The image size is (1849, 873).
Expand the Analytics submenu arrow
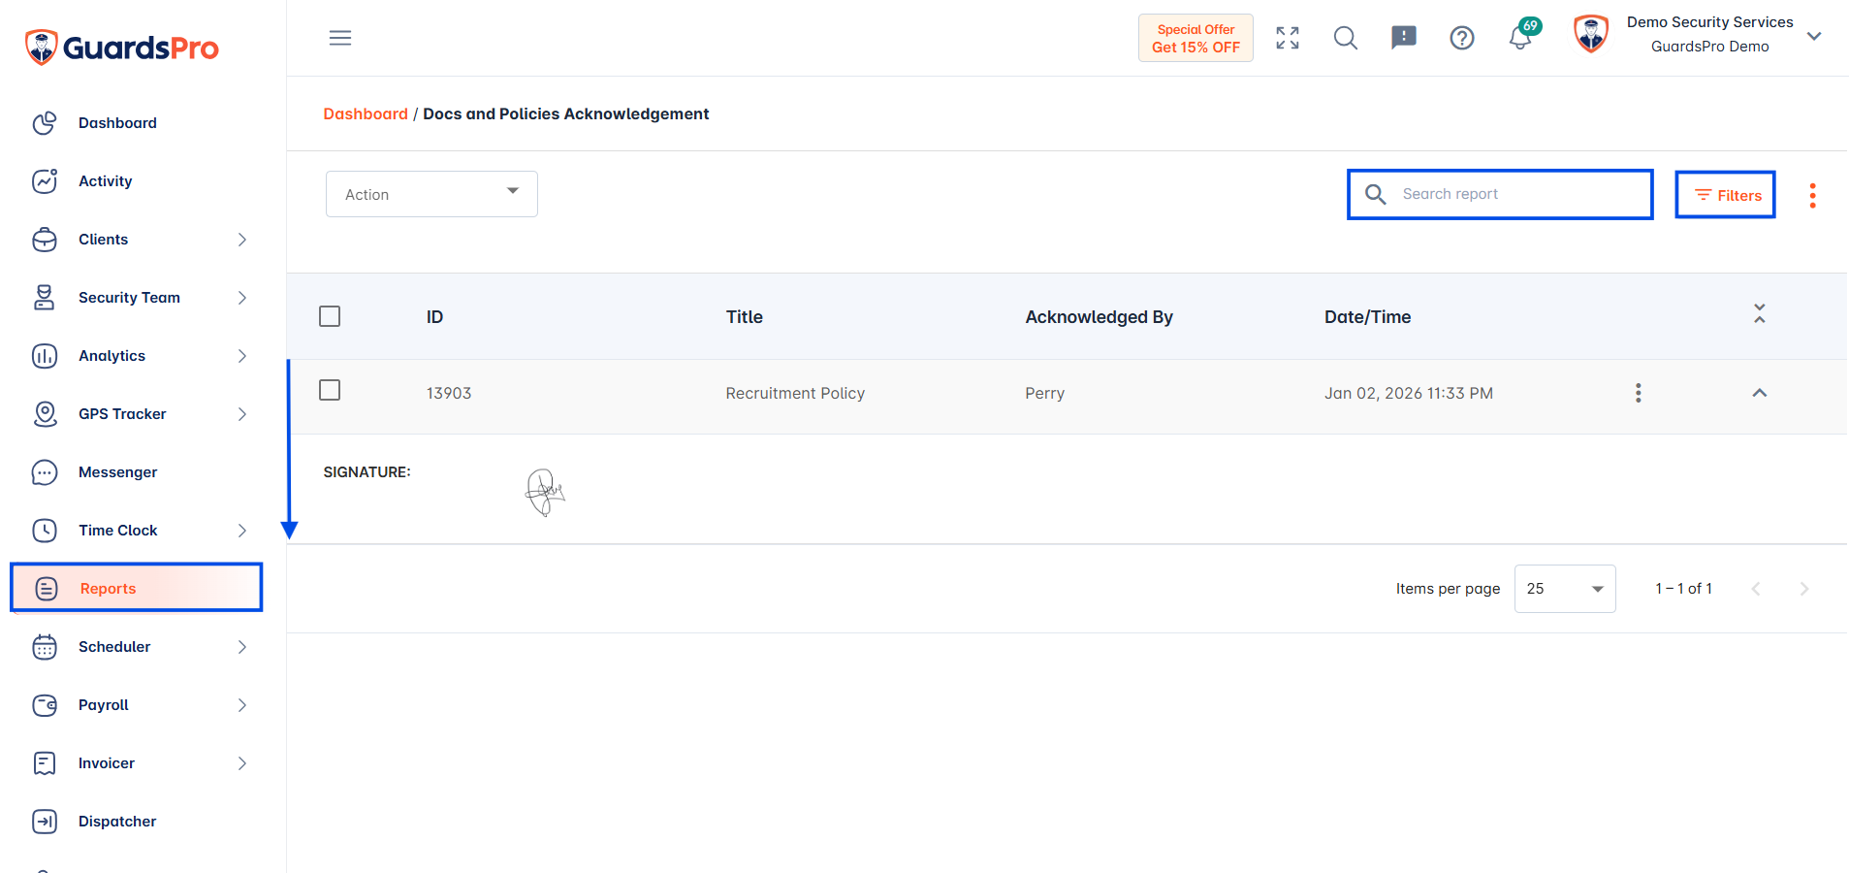[242, 356]
